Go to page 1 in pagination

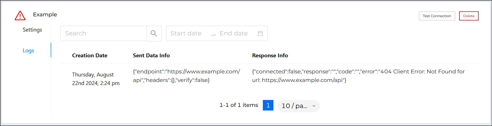click(x=268, y=105)
